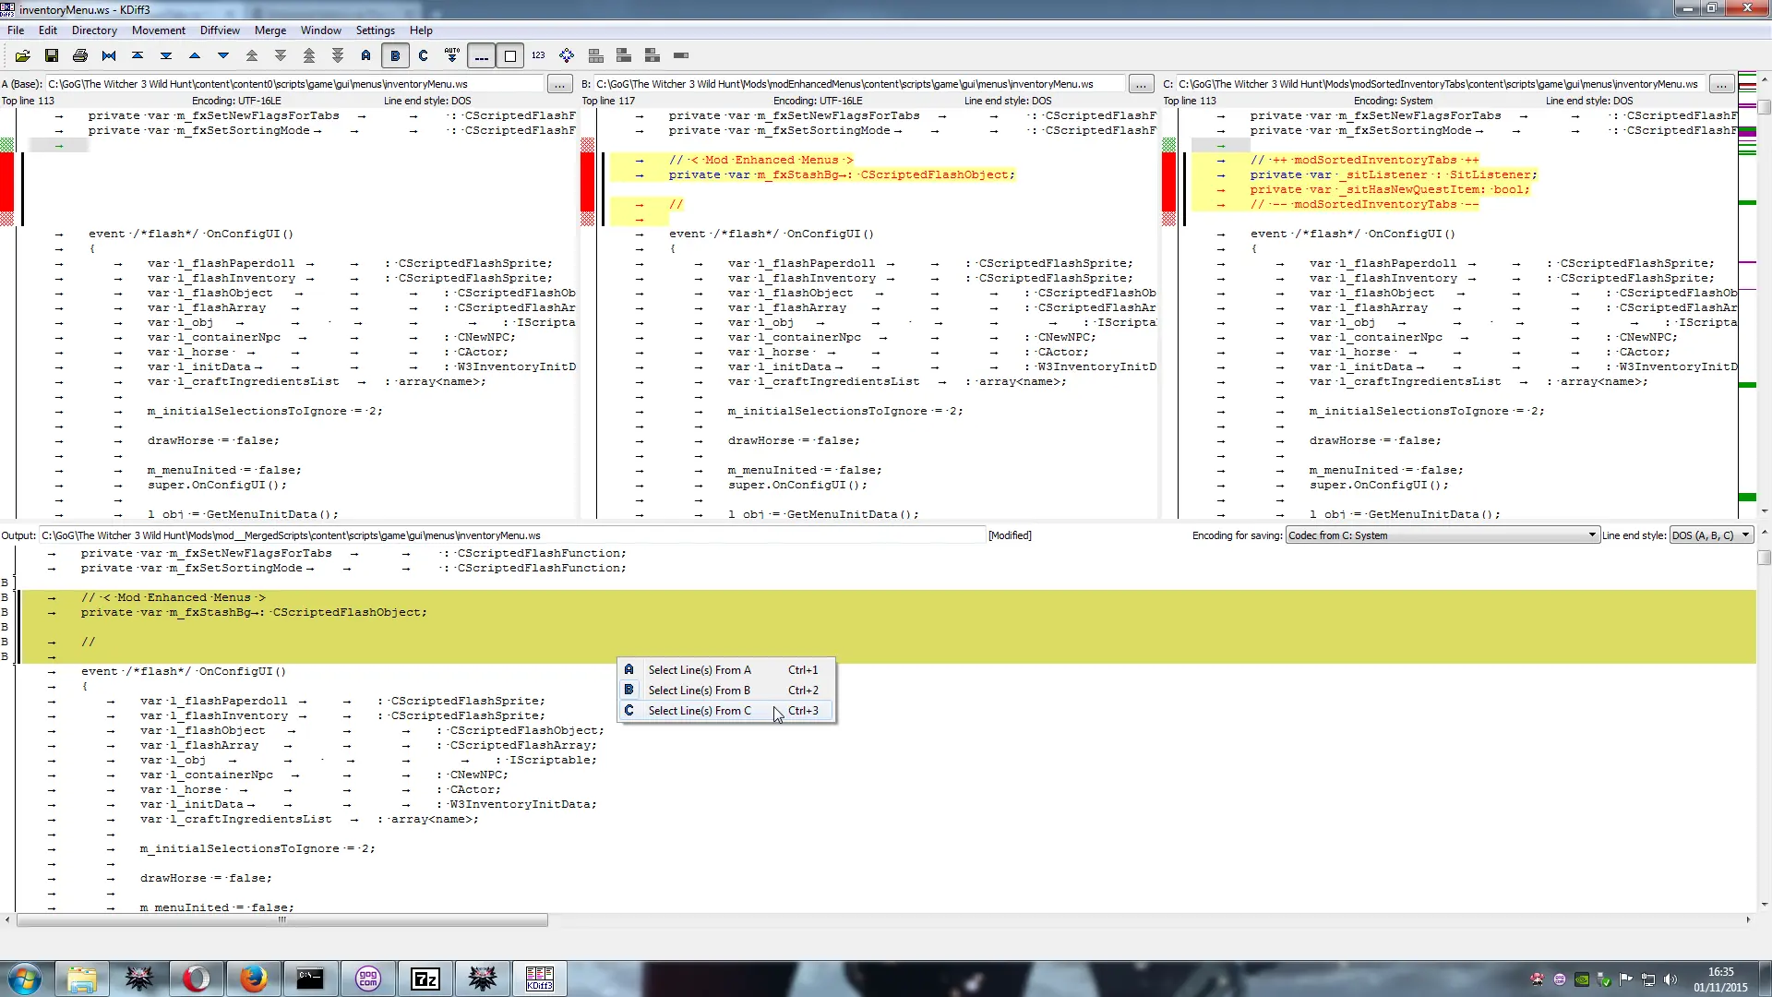
Task: Browse for file C with ellipsis button
Action: click(x=1721, y=84)
